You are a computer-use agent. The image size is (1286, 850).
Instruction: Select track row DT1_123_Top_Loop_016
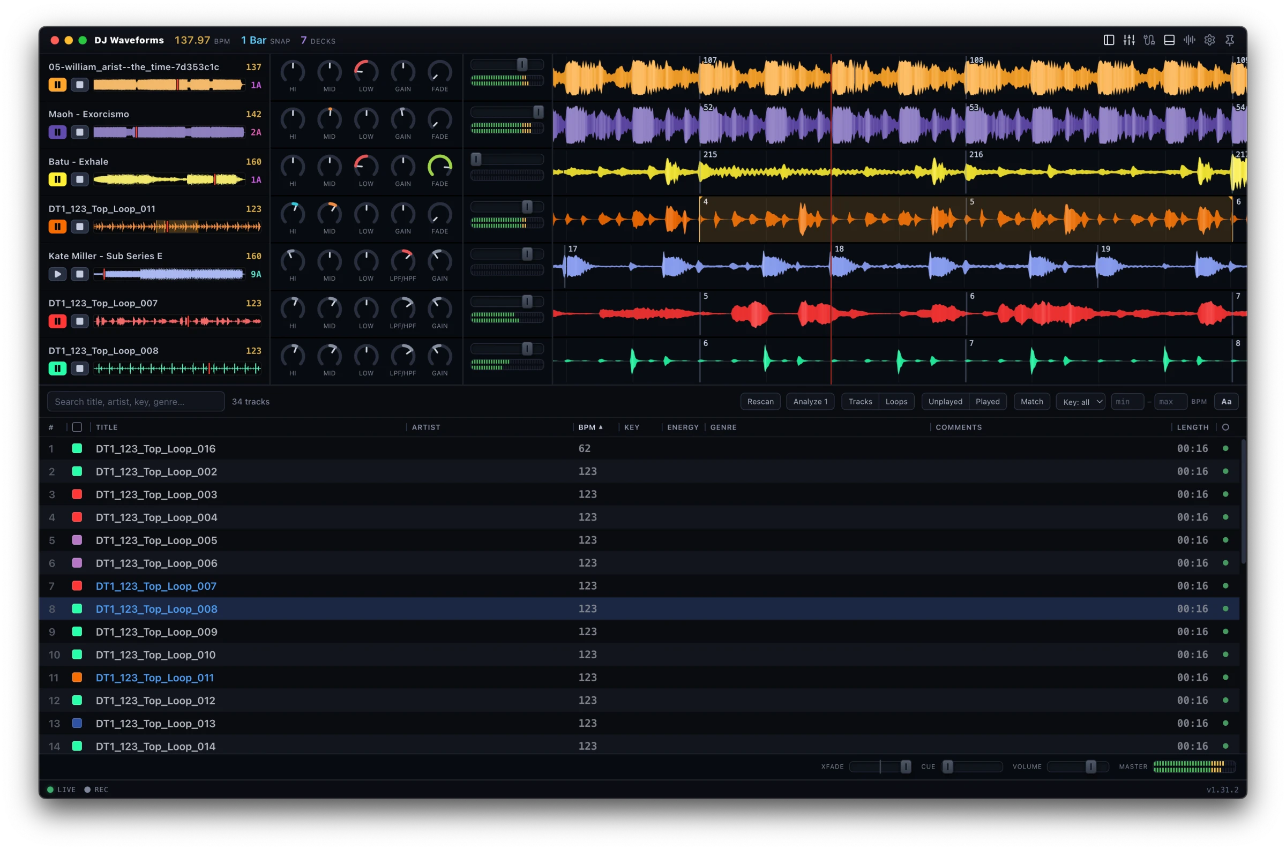click(639, 448)
